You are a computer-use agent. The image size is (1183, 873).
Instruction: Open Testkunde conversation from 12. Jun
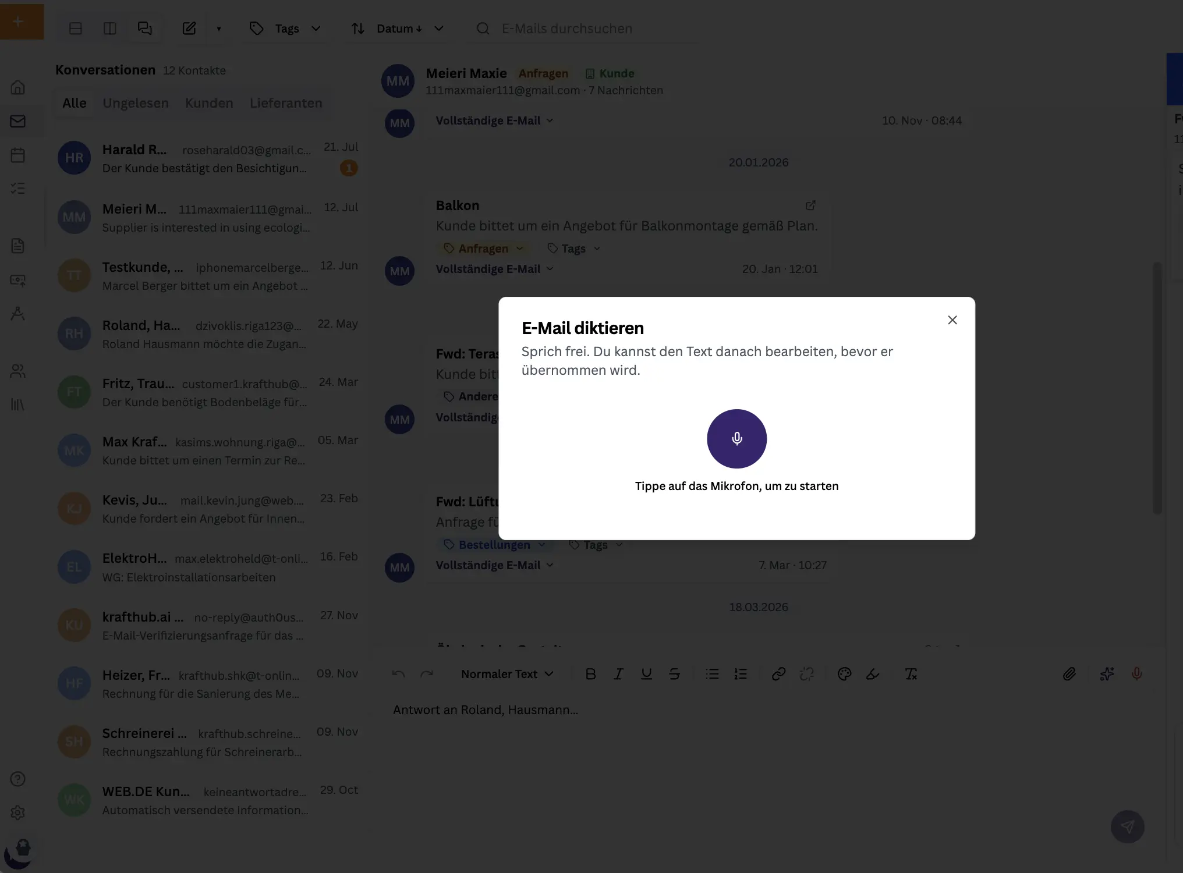[x=208, y=276]
